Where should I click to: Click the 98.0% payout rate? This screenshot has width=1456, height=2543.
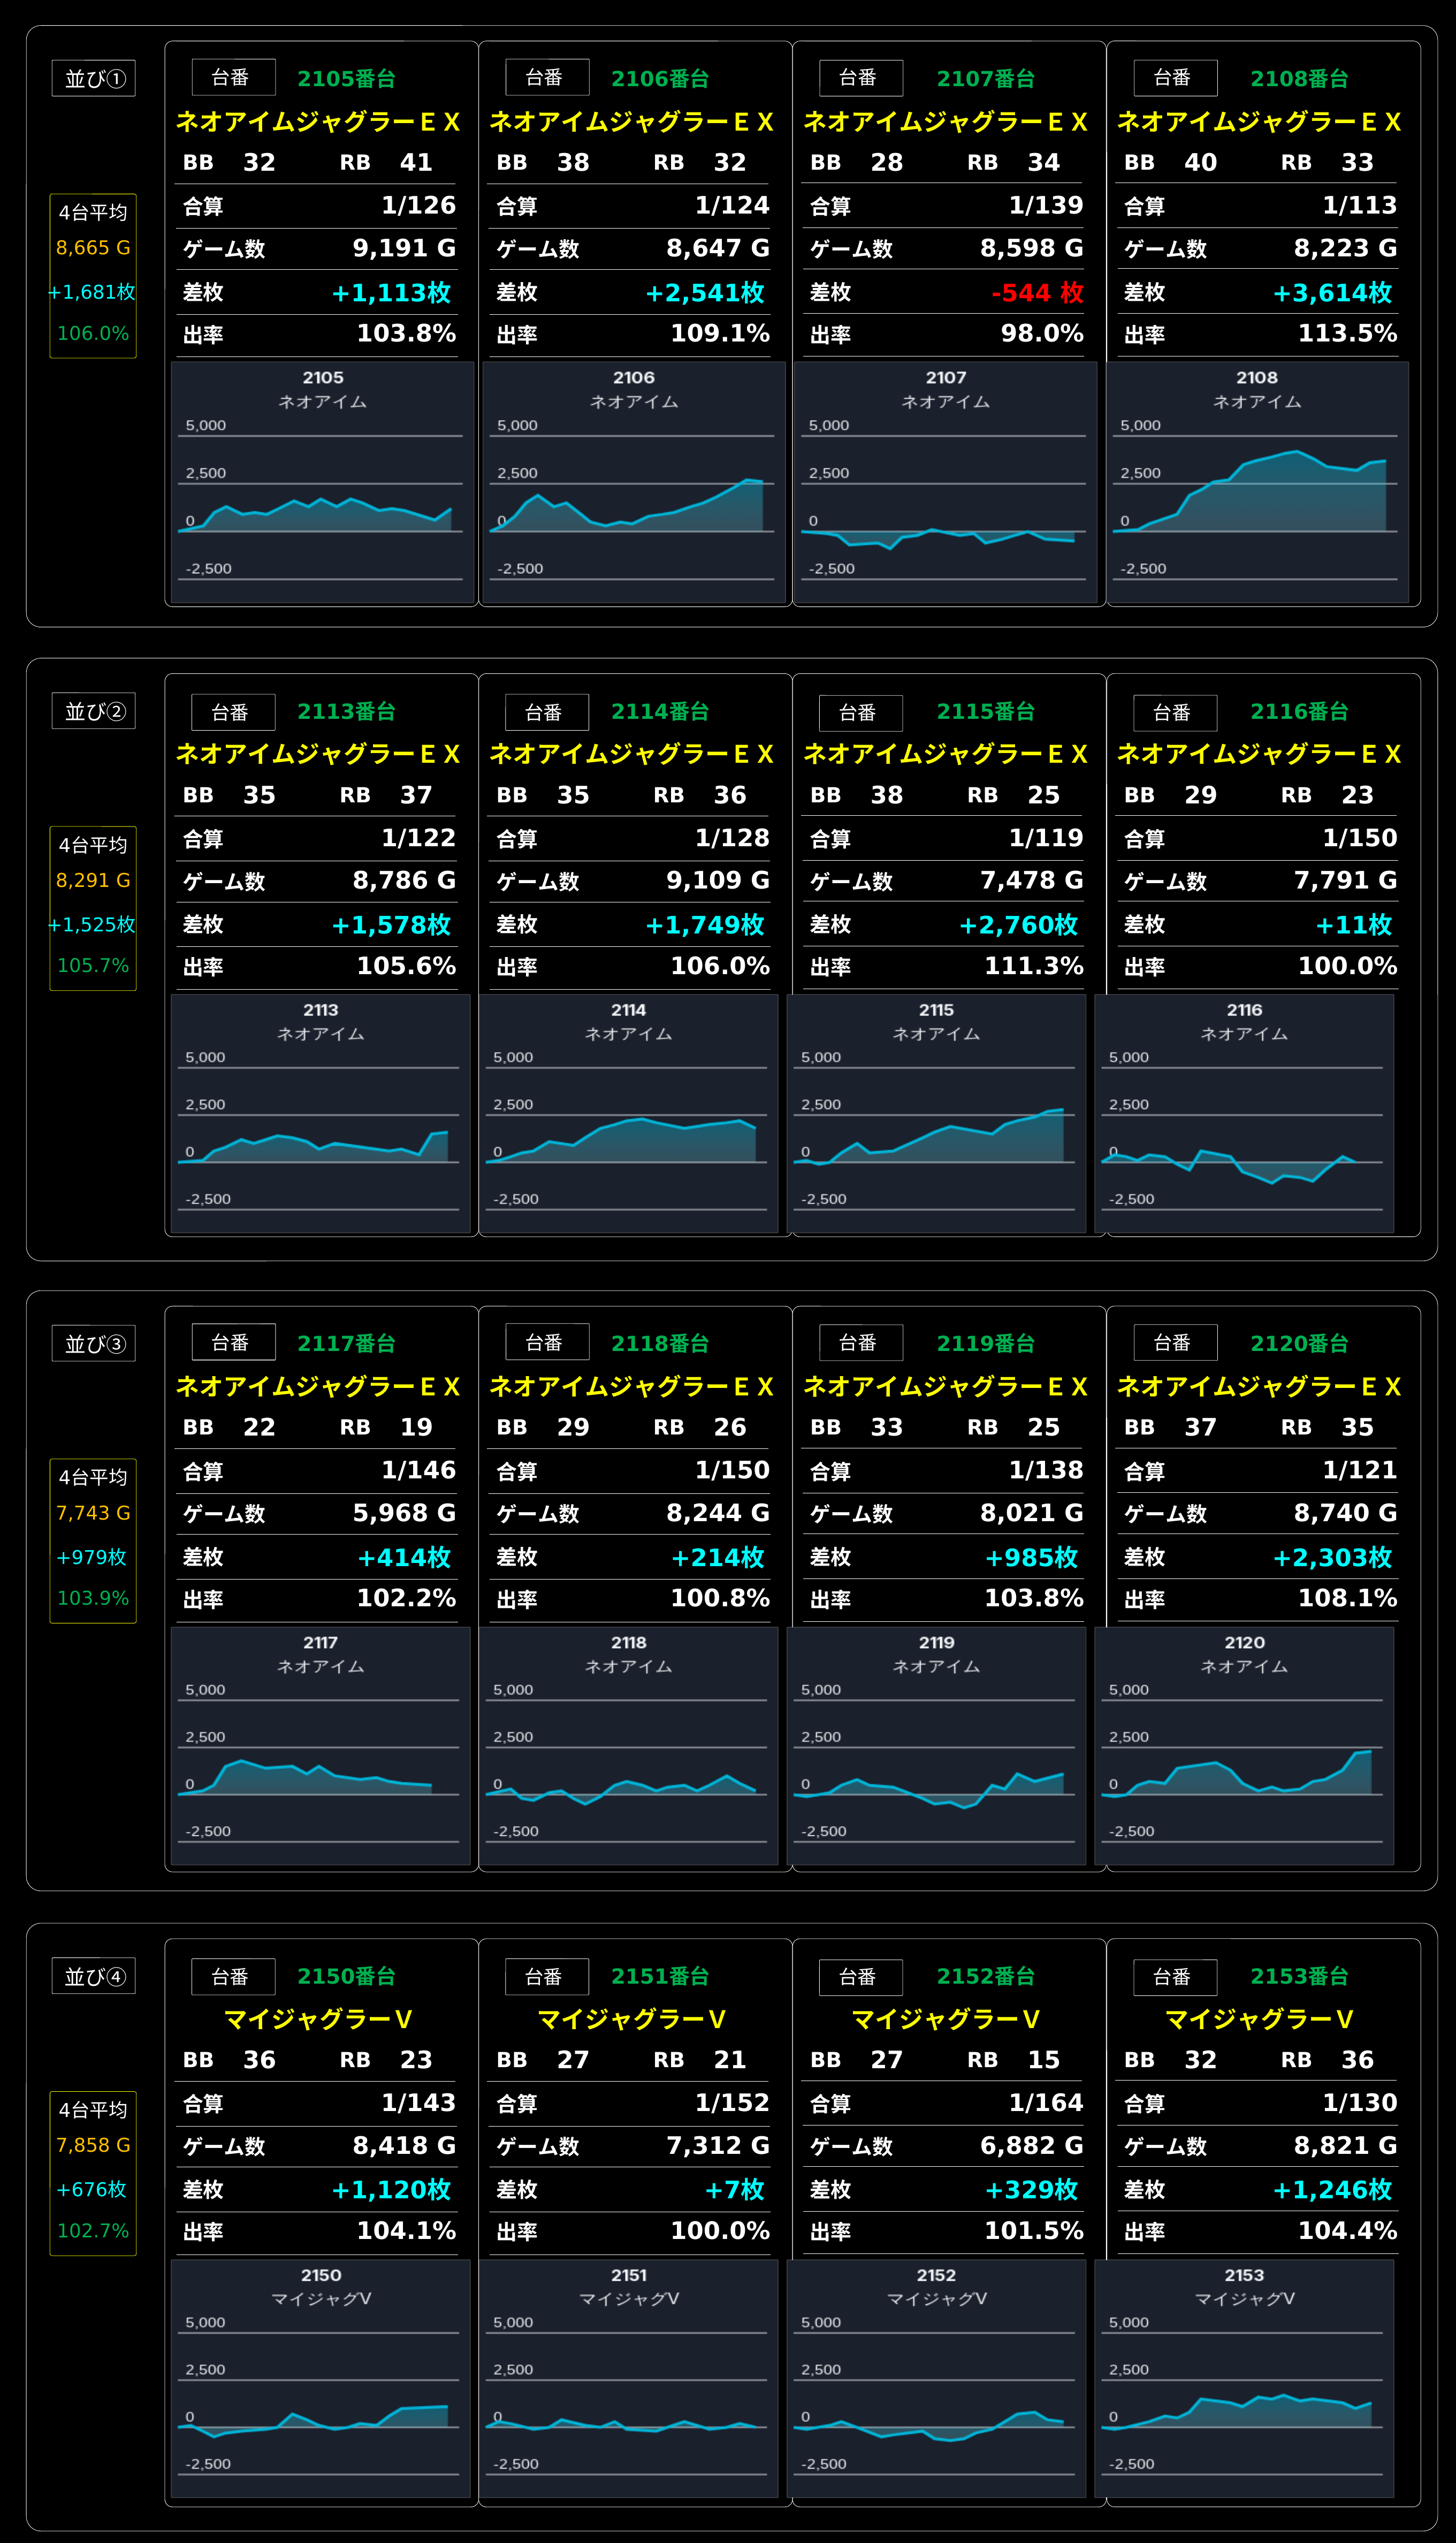(x=1042, y=334)
